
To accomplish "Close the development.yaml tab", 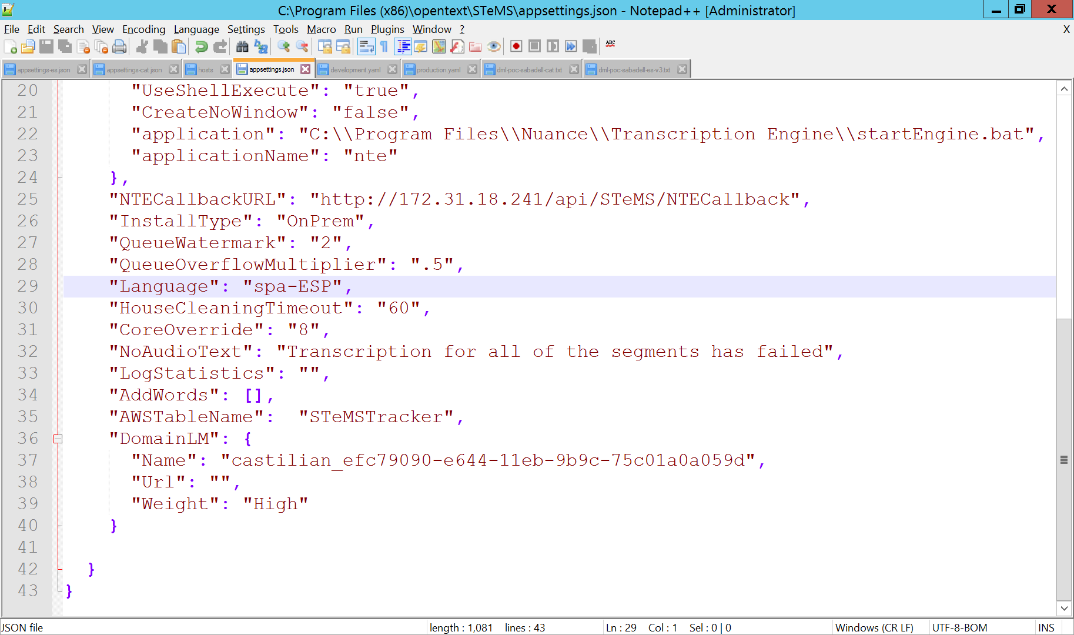I will click(392, 69).
